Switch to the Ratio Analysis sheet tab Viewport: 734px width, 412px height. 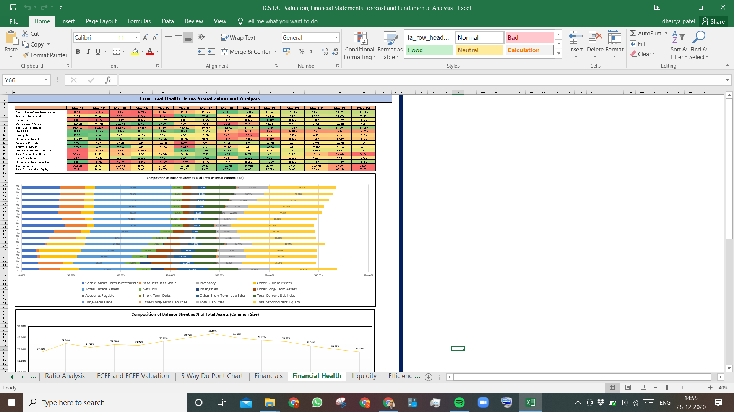65,376
